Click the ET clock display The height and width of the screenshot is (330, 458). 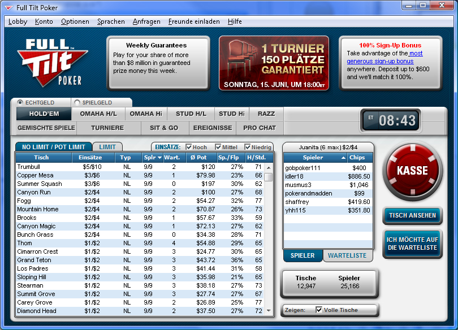click(x=391, y=120)
